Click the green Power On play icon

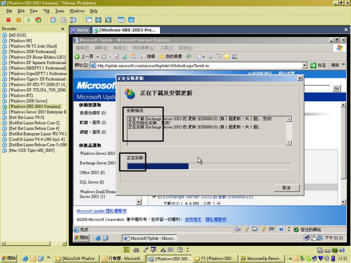coord(29,20)
